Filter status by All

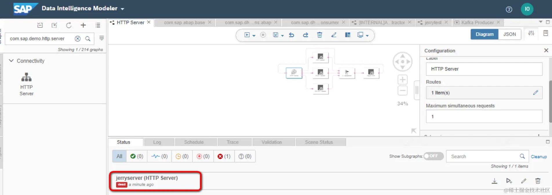tap(119, 156)
